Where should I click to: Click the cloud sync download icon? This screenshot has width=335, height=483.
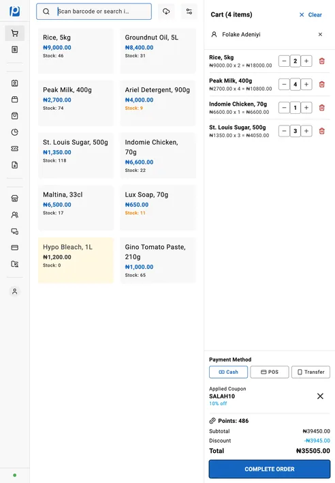tap(166, 12)
